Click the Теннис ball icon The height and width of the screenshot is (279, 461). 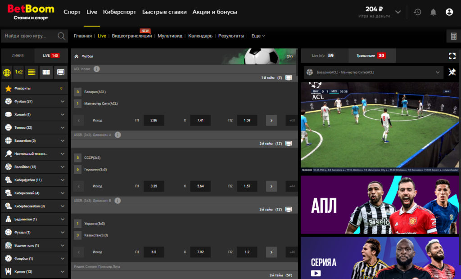[x=9, y=127]
